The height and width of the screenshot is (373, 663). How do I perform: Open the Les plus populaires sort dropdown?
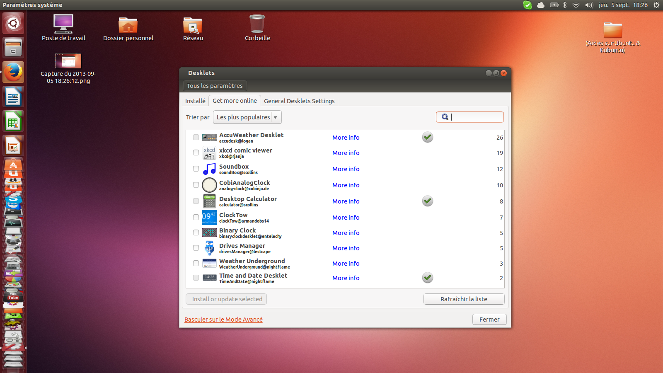point(247,117)
